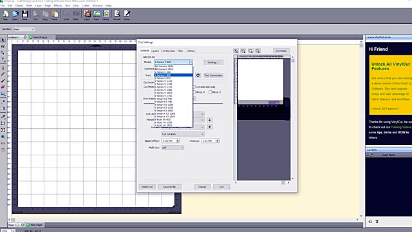The width and height of the screenshot is (412, 232).
Task: Open the File menu
Action: pos(3,6)
